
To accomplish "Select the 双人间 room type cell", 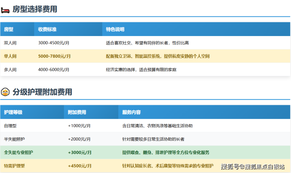I will (10, 43).
